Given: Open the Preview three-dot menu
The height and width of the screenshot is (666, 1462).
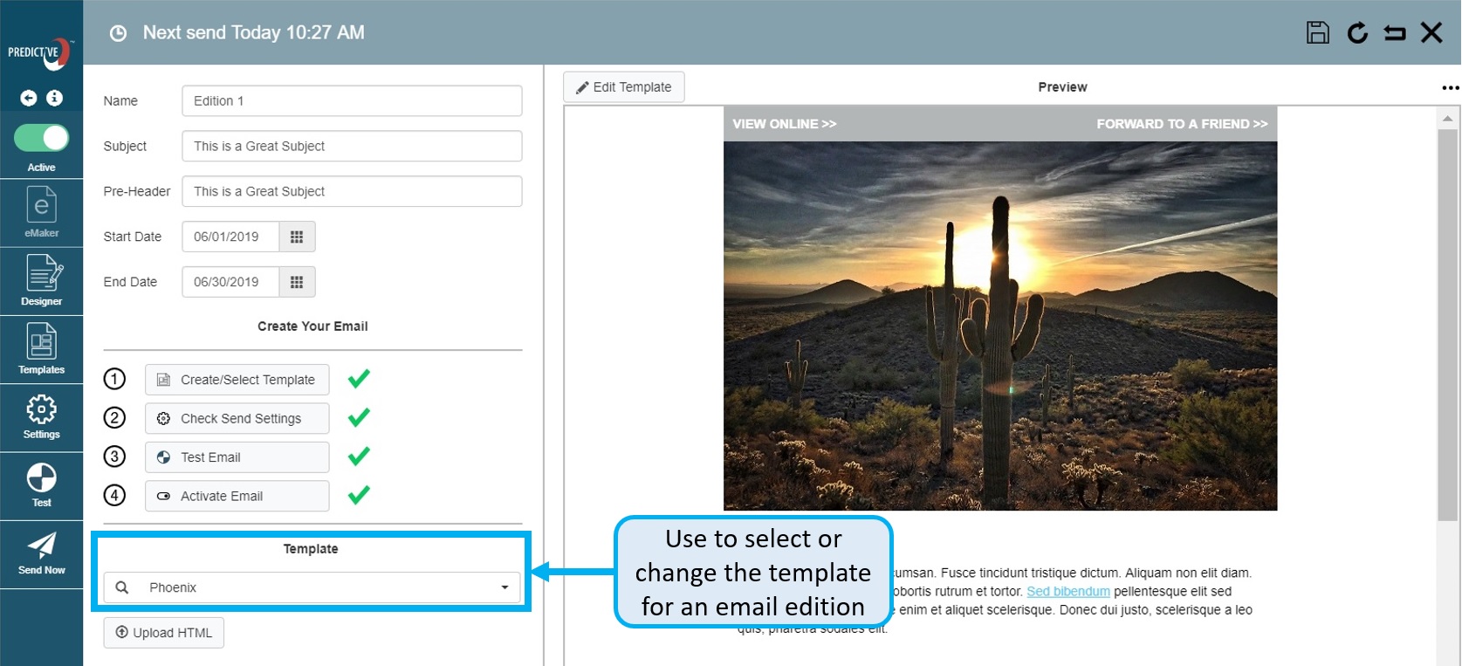Looking at the screenshot, I should [1450, 87].
